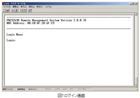Open the Properties toolbar icon

tap(30, 10)
